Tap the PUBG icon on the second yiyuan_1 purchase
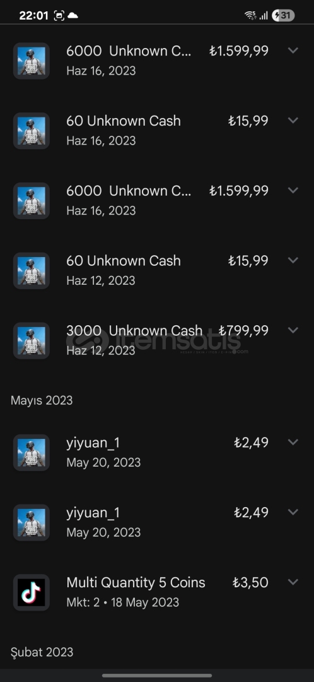The image size is (314, 682). click(x=32, y=522)
